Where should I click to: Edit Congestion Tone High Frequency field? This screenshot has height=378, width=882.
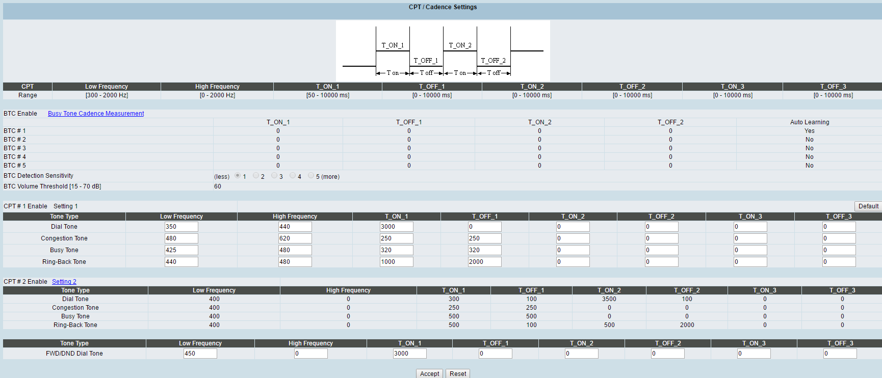(x=295, y=238)
